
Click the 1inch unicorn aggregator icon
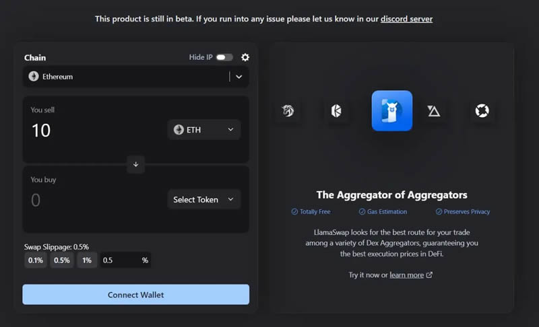pyautogui.click(x=288, y=111)
